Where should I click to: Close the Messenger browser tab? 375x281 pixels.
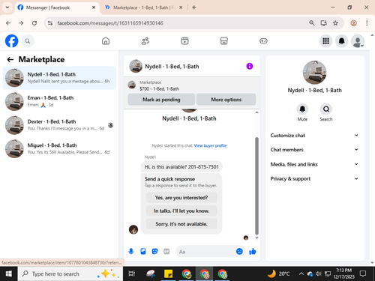(94, 7)
